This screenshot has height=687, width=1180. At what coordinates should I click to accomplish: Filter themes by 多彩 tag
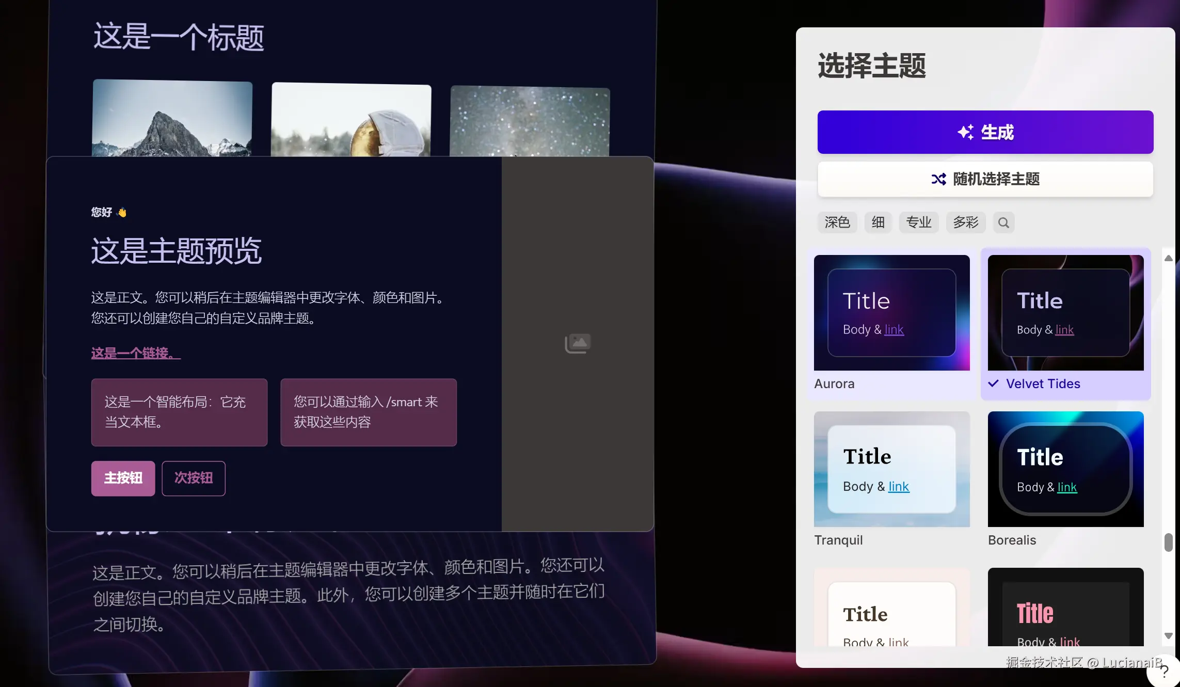965,222
